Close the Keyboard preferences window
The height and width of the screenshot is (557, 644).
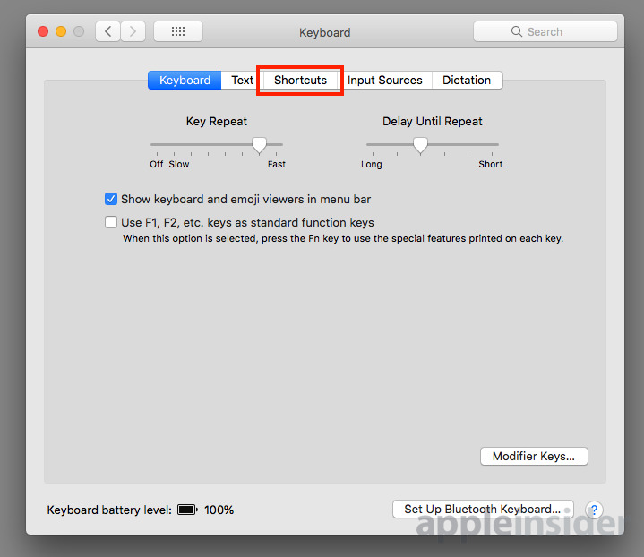click(43, 31)
